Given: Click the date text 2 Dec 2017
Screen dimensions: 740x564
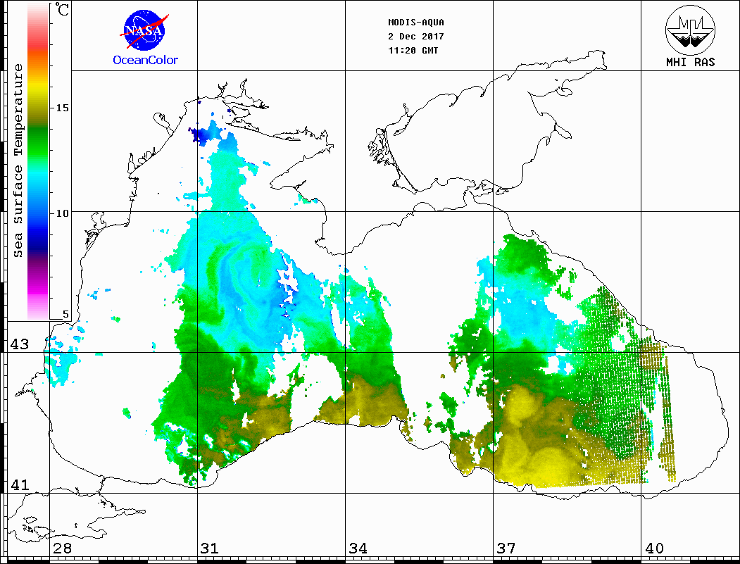Looking at the screenshot, I should point(416,37).
